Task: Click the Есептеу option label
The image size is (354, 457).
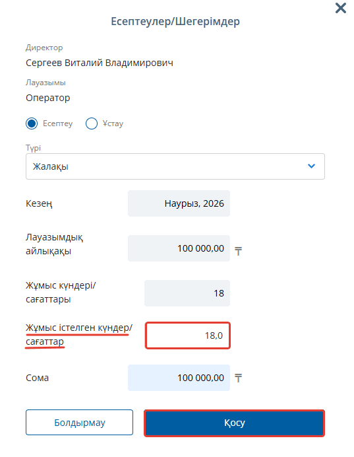Action: [57, 123]
